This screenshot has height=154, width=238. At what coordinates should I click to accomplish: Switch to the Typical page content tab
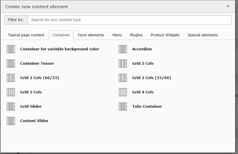[x=26, y=35]
